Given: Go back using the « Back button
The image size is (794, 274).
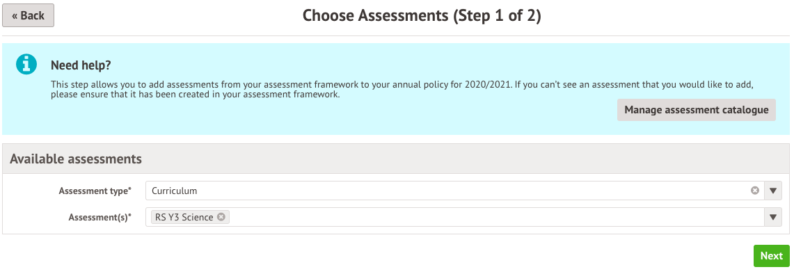Looking at the screenshot, I should (x=29, y=15).
